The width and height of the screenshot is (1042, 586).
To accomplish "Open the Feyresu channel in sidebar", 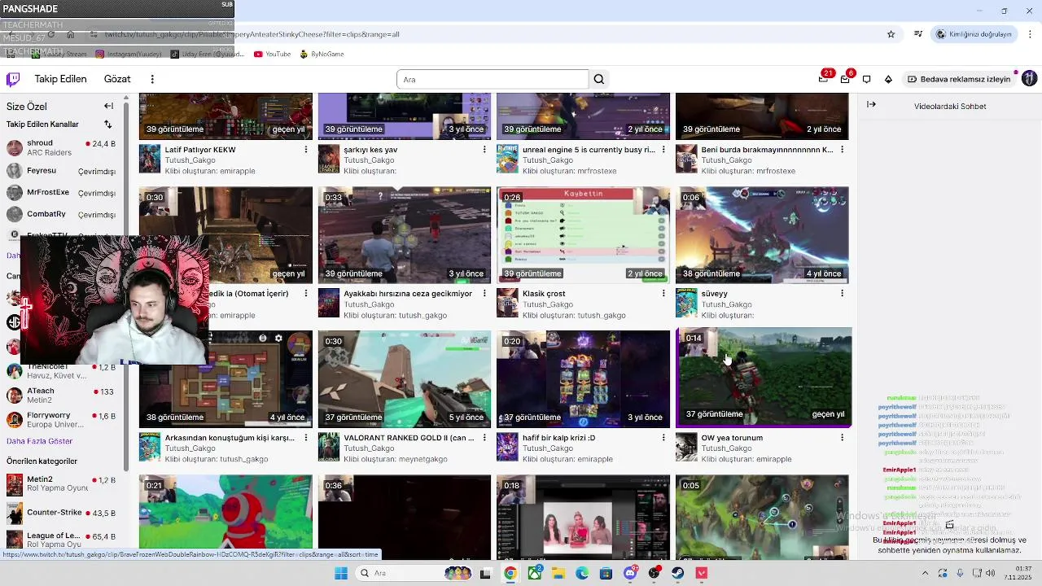I will coord(61,171).
